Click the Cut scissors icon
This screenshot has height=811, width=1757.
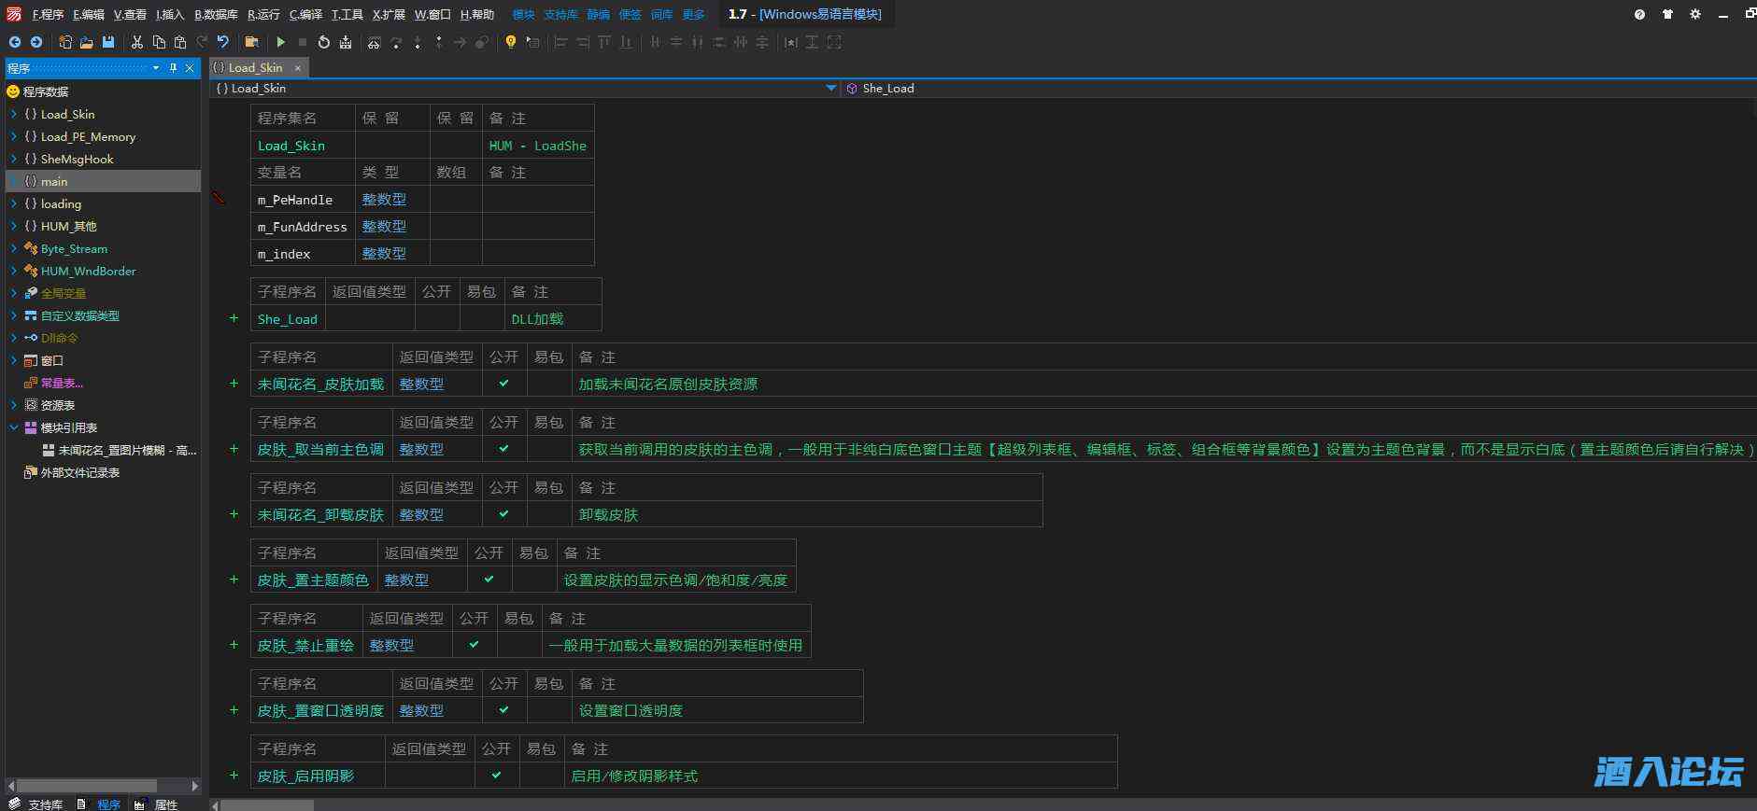tap(137, 42)
